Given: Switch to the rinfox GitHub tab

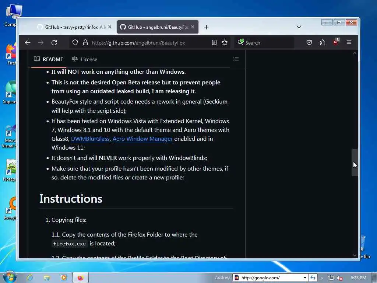Looking at the screenshot, I should [75, 27].
